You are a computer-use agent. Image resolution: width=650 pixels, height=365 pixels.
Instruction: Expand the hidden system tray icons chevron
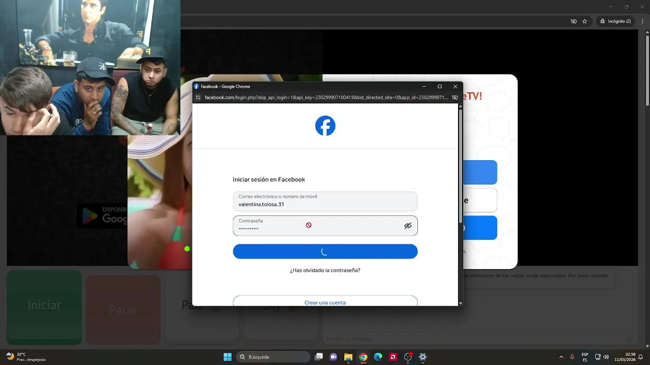click(561, 357)
